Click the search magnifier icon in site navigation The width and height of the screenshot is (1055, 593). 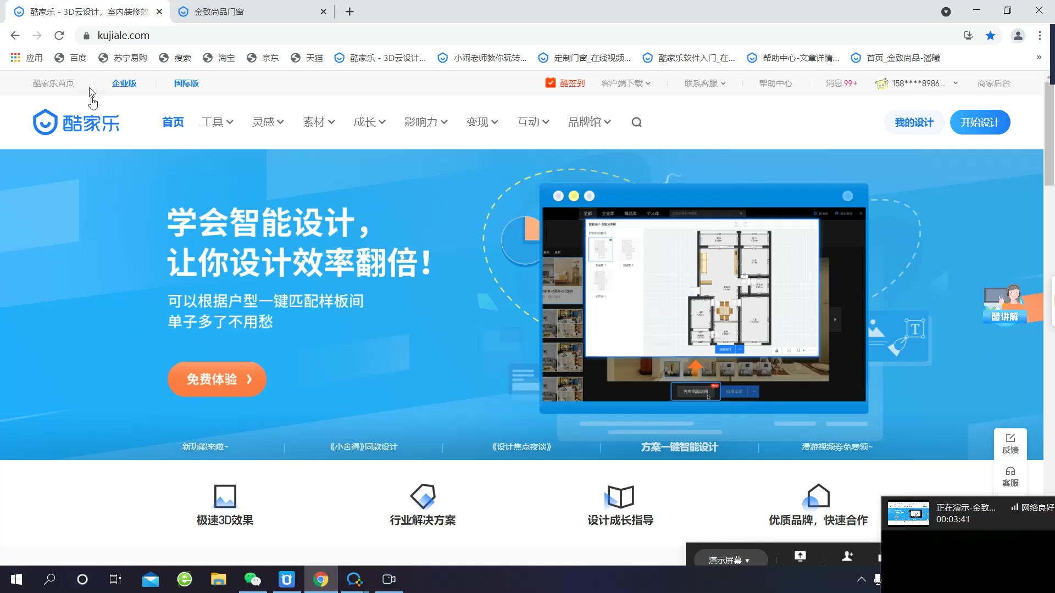tap(636, 122)
